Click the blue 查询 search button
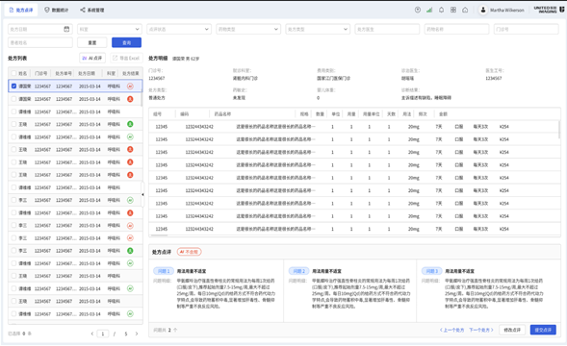Screen dimensions: 567x346 click(x=126, y=42)
